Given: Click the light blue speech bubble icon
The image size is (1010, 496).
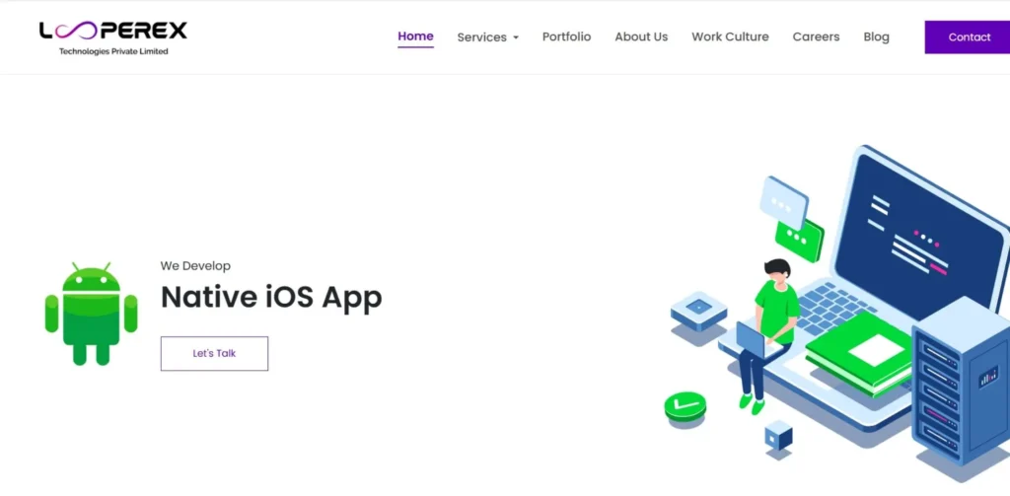Looking at the screenshot, I should pos(783,200).
